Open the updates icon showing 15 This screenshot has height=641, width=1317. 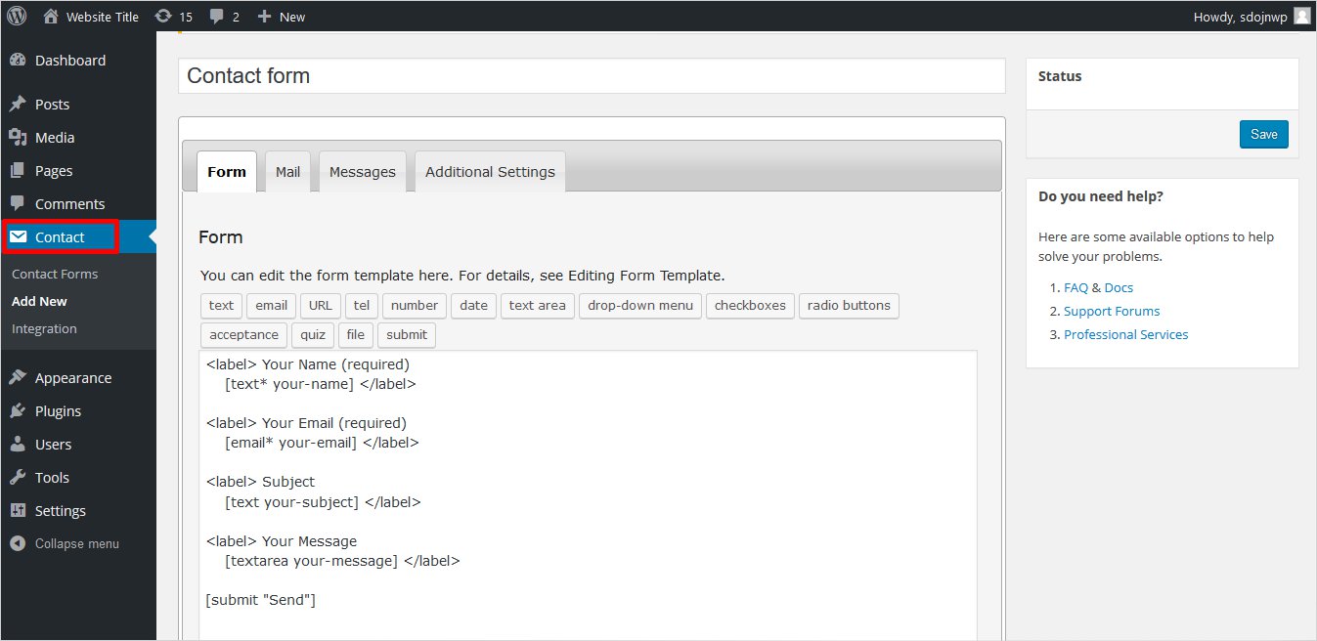pyautogui.click(x=164, y=17)
